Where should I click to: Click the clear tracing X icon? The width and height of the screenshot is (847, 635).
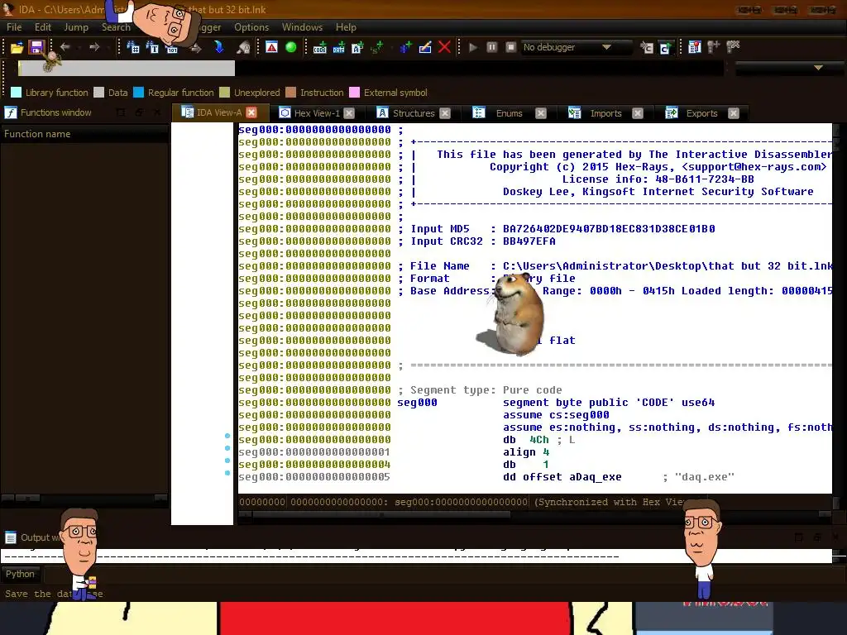point(733,47)
